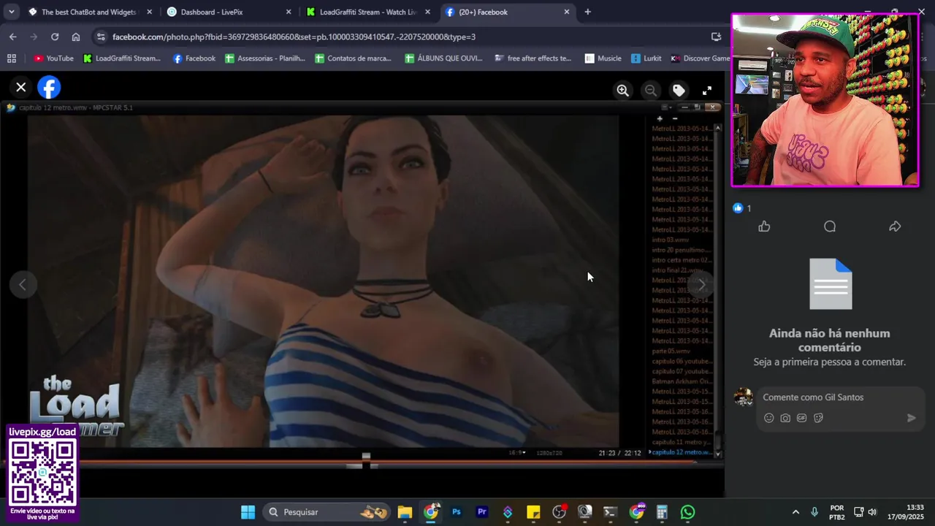935x526 pixels.
Task: Go to the previous photo arrow
Action: click(23, 285)
